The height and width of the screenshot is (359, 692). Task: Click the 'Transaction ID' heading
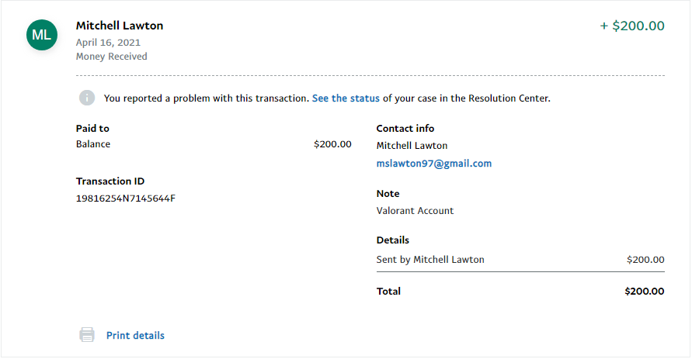point(110,181)
